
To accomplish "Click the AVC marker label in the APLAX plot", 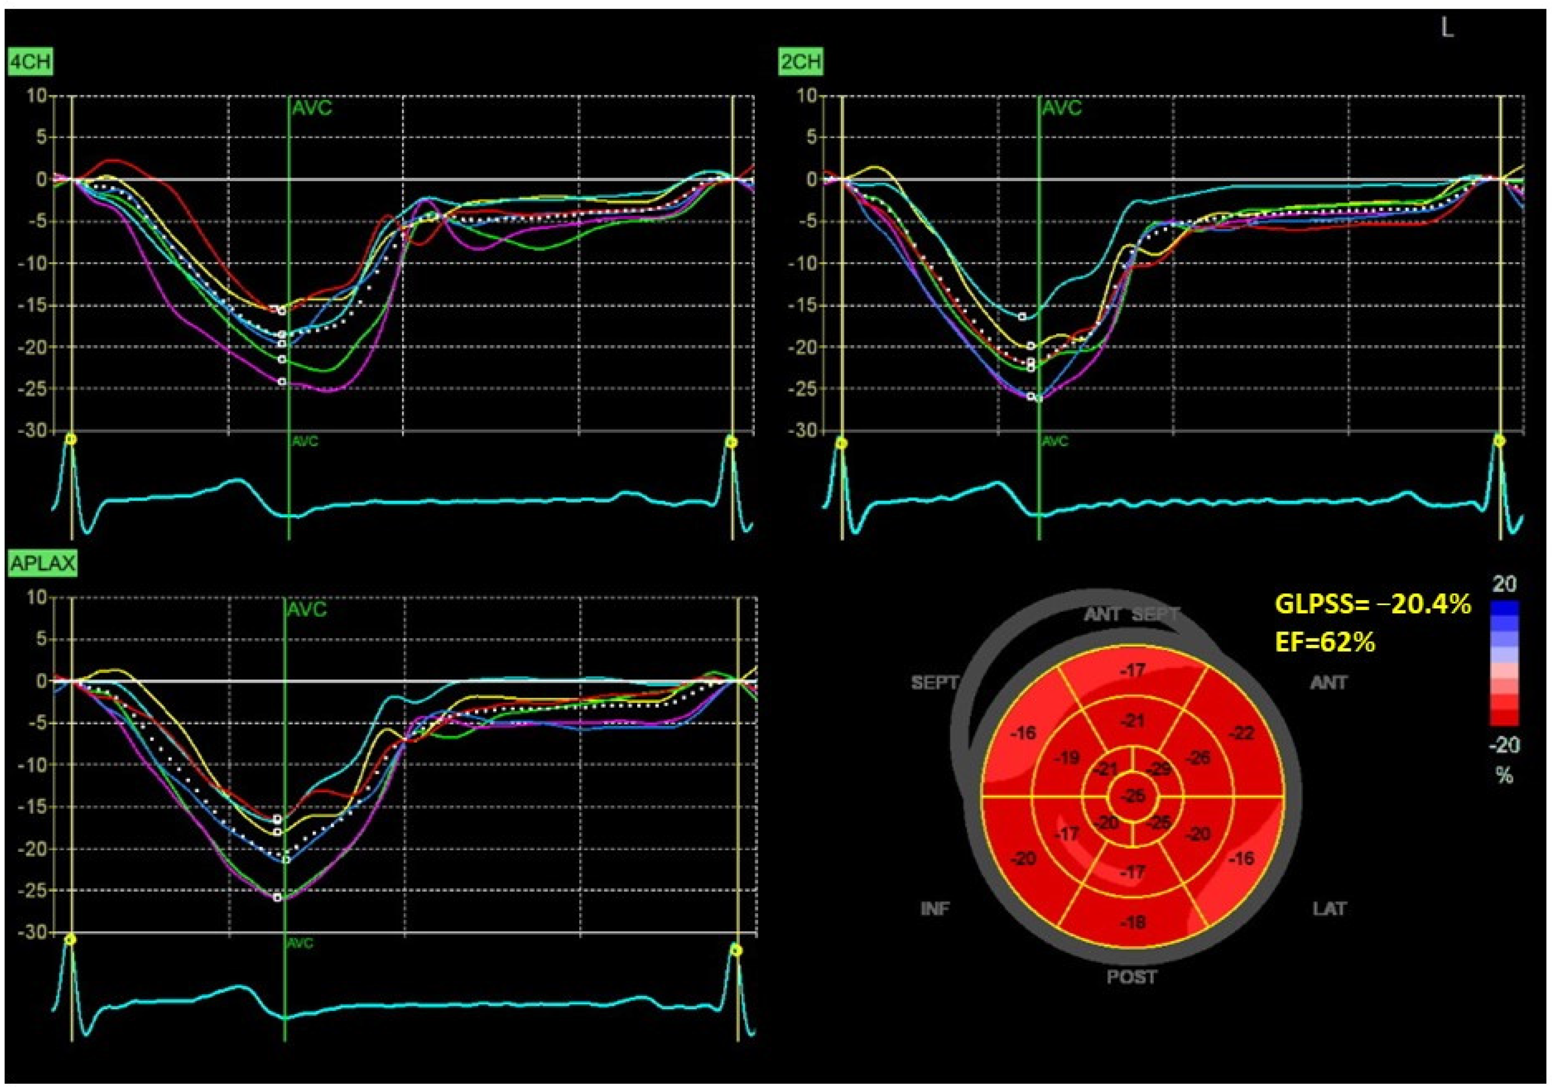I will pyautogui.click(x=306, y=609).
